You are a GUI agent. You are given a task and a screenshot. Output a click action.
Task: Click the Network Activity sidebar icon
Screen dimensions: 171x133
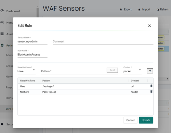coord(2,22)
